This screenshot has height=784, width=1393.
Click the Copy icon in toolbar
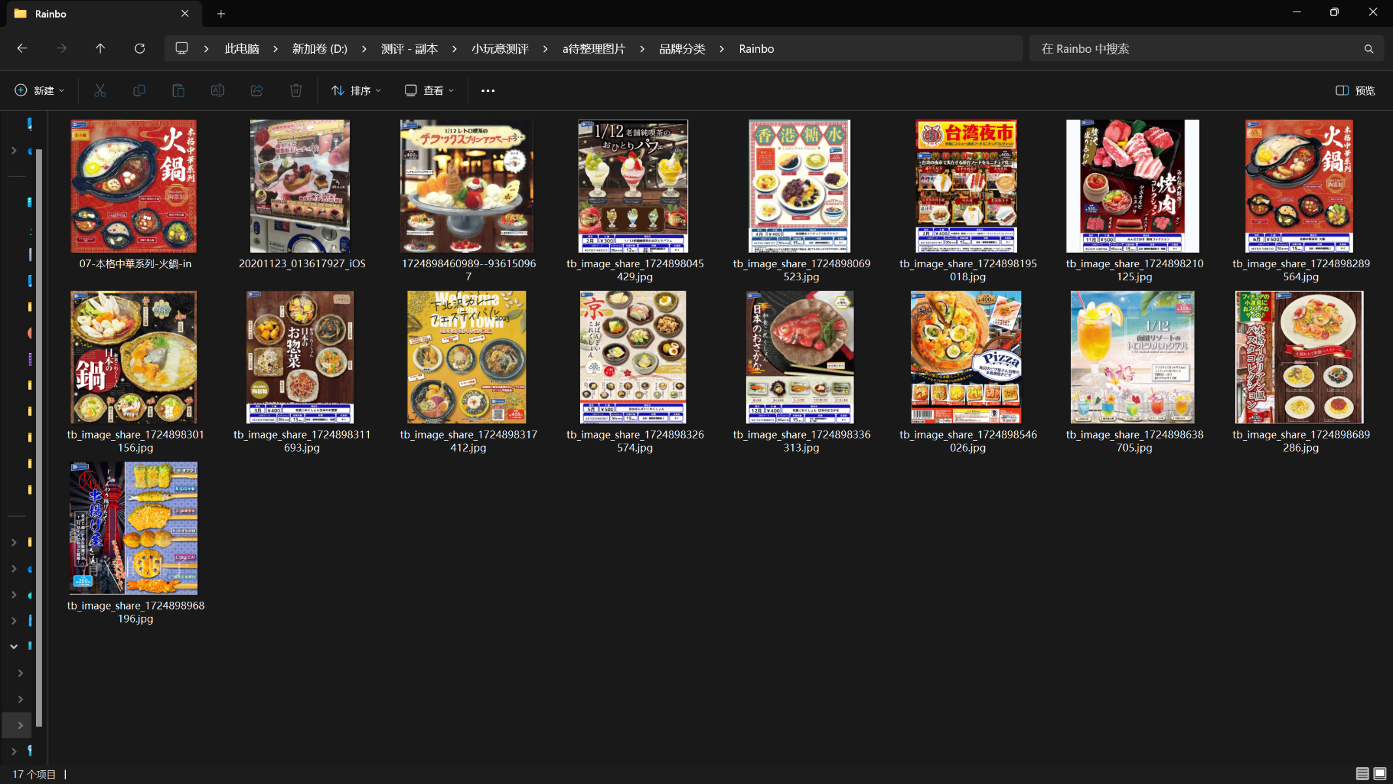coord(139,91)
